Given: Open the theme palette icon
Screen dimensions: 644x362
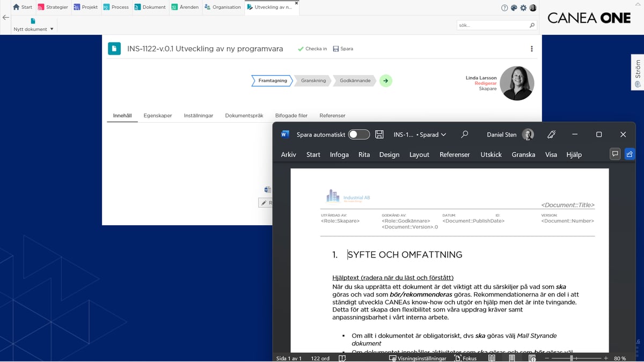Looking at the screenshot, I should click(514, 8).
